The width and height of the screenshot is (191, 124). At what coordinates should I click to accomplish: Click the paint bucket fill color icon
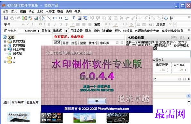tap(131, 24)
